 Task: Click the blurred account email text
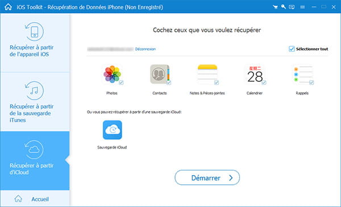[110, 49]
